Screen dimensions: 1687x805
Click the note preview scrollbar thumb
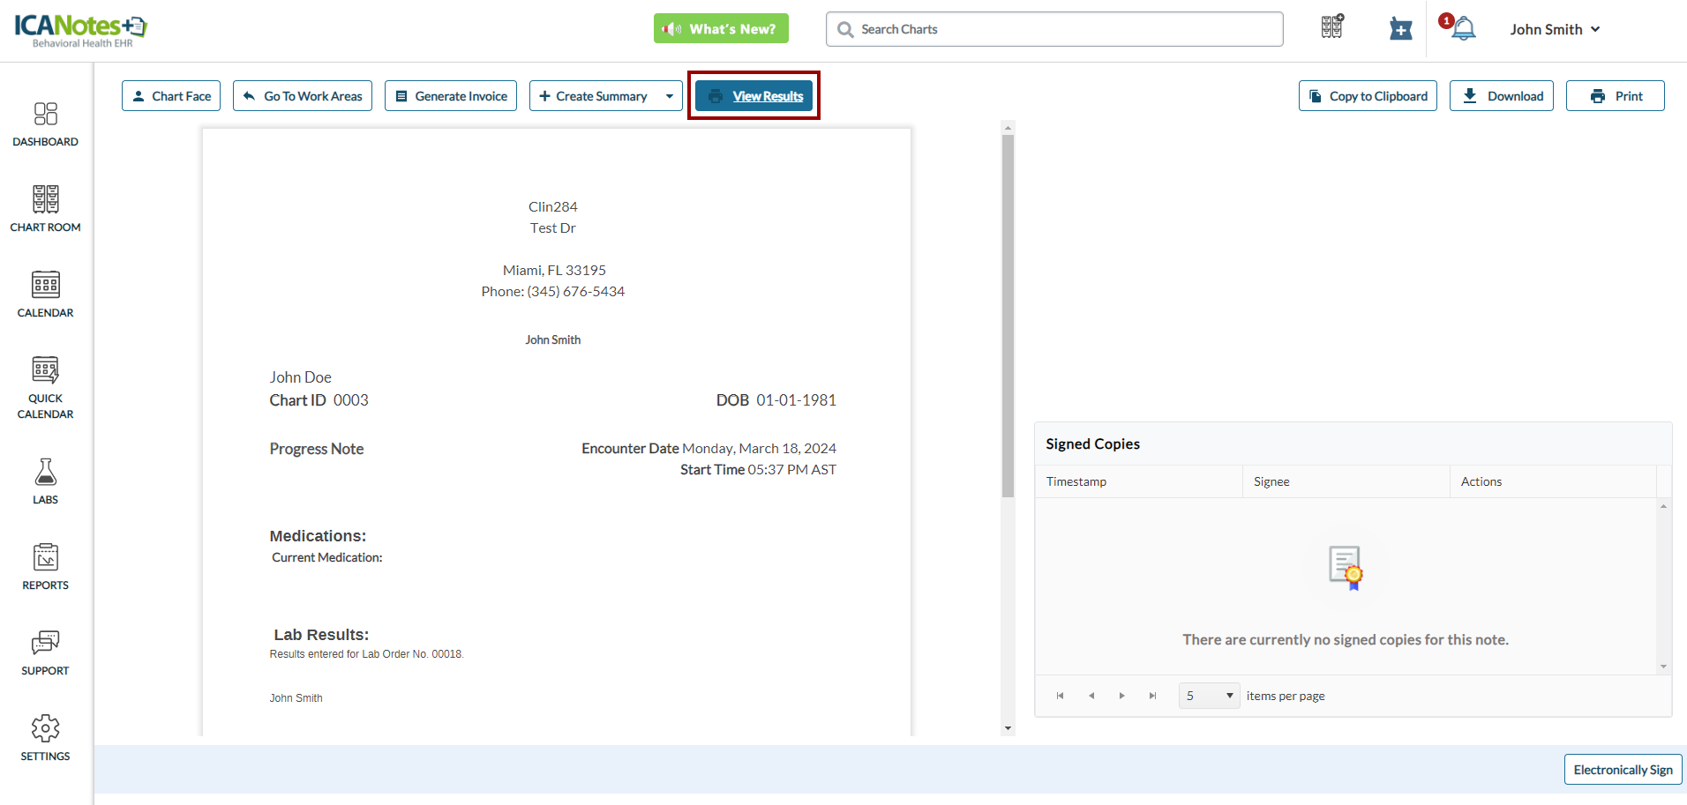(x=1008, y=316)
